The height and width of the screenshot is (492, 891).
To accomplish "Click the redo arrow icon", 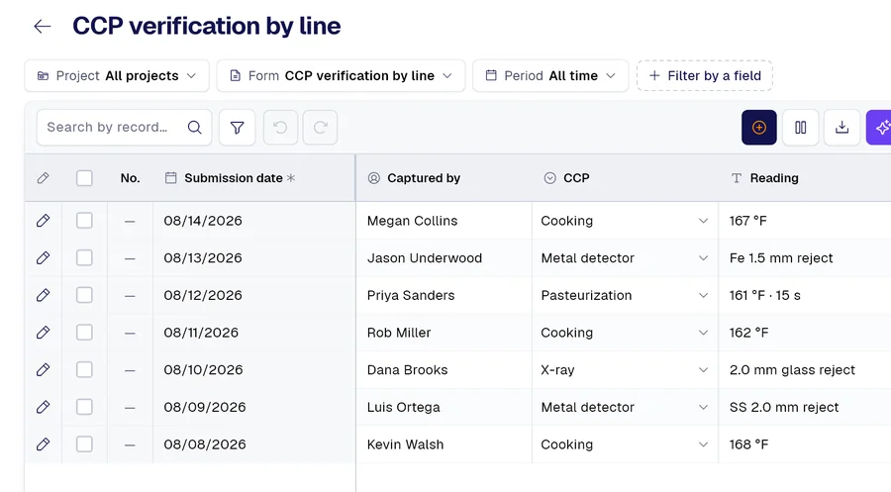I will (x=320, y=128).
